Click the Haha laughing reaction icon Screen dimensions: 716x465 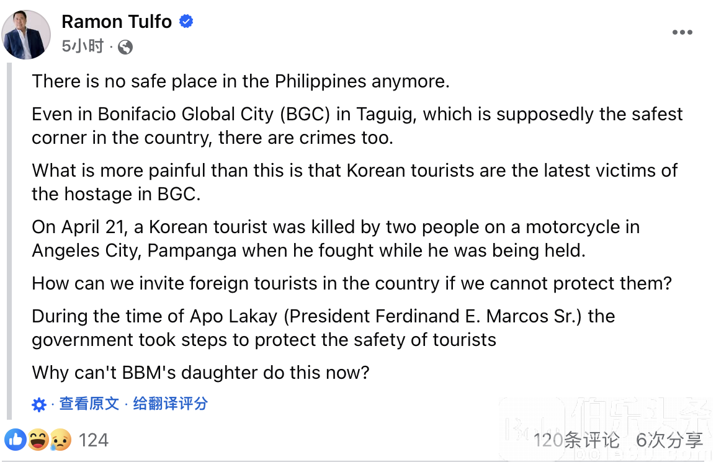tap(38, 440)
